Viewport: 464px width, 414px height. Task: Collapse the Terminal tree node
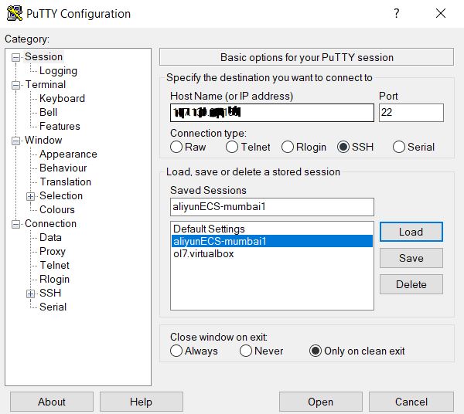pos(15,85)
